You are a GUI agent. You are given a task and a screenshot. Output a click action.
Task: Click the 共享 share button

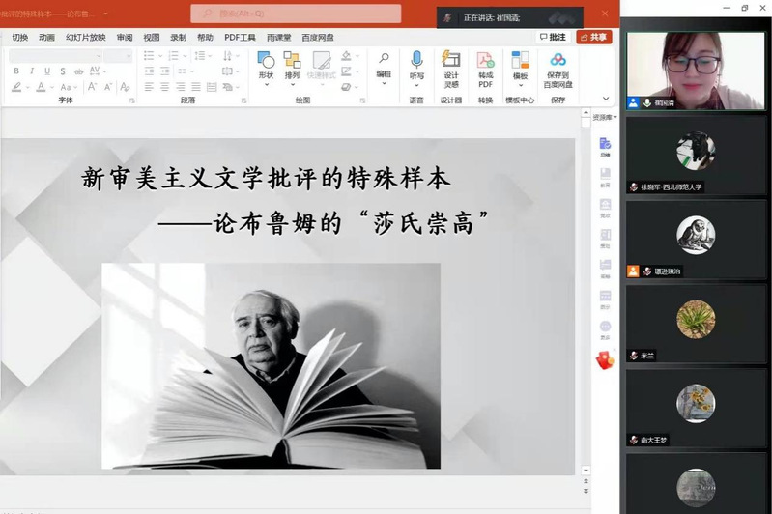[593, 37]
